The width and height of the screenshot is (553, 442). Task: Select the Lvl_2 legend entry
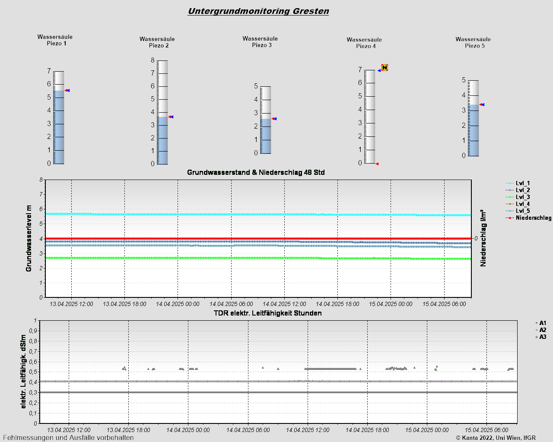[518, 190]
